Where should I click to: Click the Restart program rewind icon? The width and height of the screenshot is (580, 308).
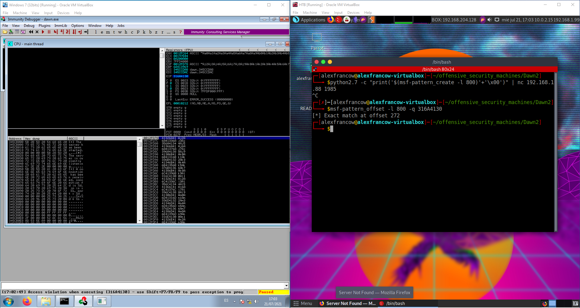[x=31, y=32]
